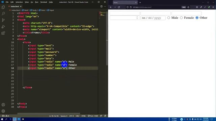The image size is (216, 121).
Task: Go forward in the Firefox browser
Action: tap(115, 7)
